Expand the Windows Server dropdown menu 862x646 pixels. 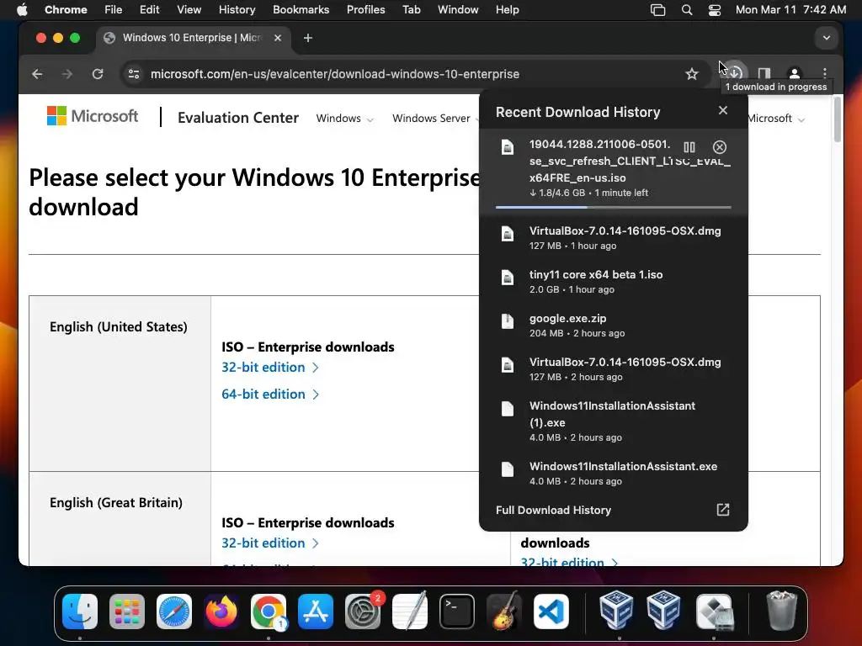(x=436, y=119)
